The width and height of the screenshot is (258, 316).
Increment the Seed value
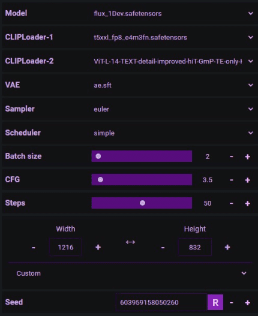click(248, 302)
